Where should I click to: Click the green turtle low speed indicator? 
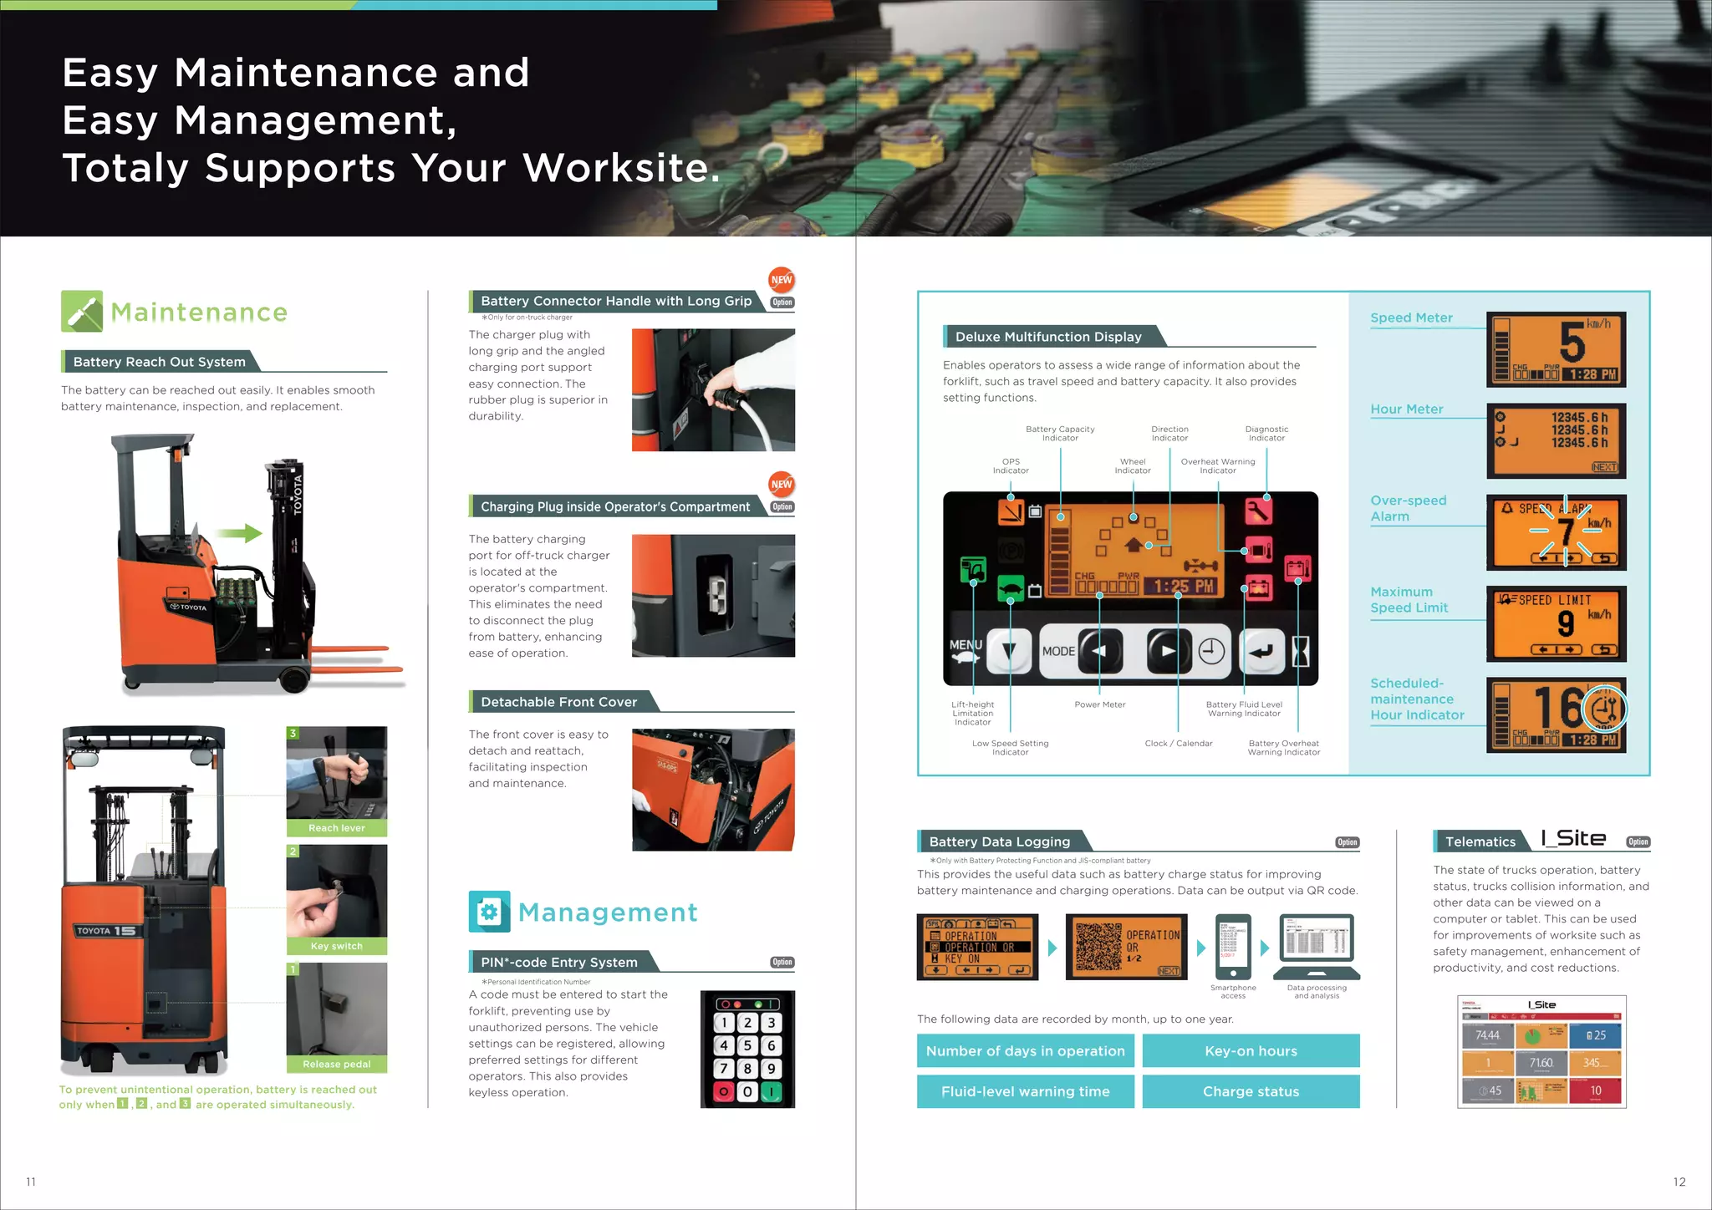1011,589
